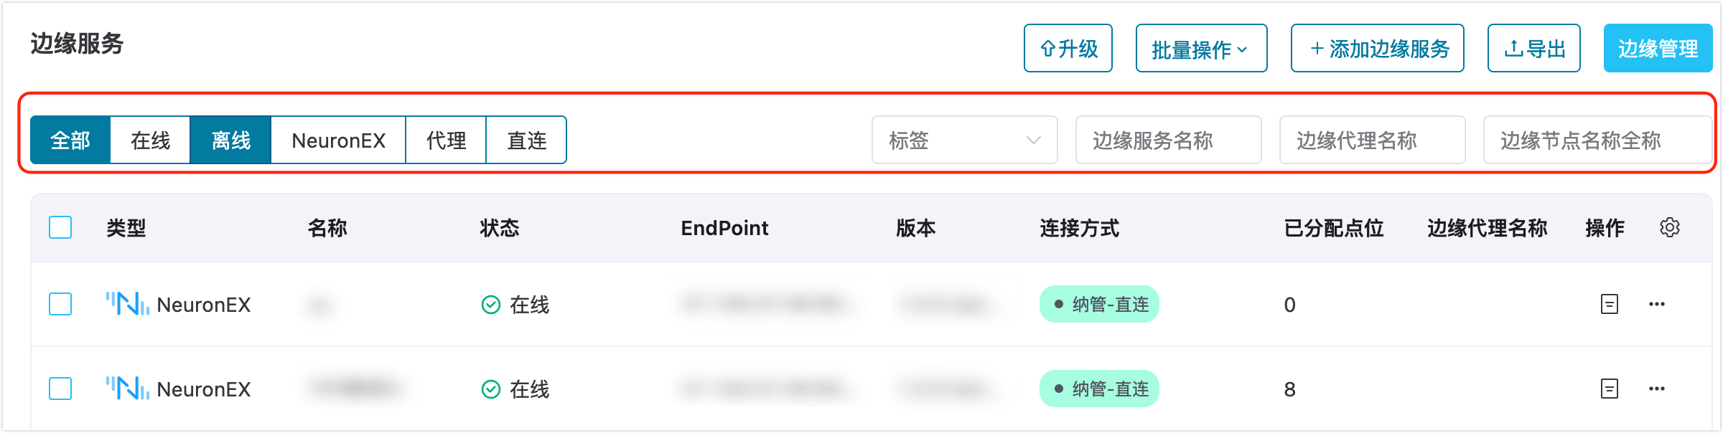Click the NeuronEX logo in second row
This screenshot has height=433, width=1723.
coord(127,389)
